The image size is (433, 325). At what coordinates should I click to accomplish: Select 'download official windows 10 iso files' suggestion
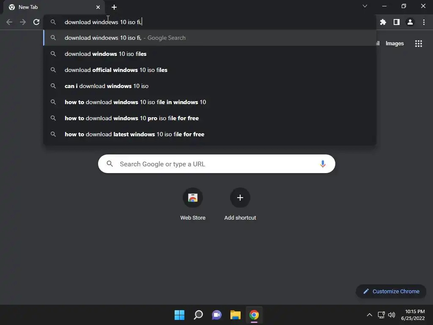pos(210,70)
